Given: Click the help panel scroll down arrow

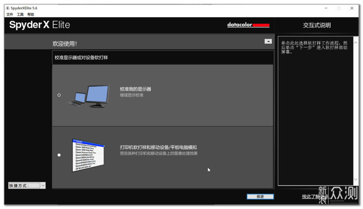Looking at the screenshot, I should click(x=355, y=179).
